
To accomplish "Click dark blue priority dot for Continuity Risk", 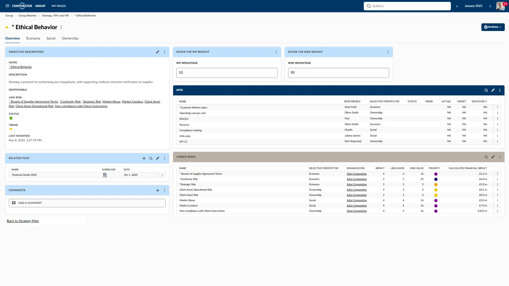I will point(436,179).
